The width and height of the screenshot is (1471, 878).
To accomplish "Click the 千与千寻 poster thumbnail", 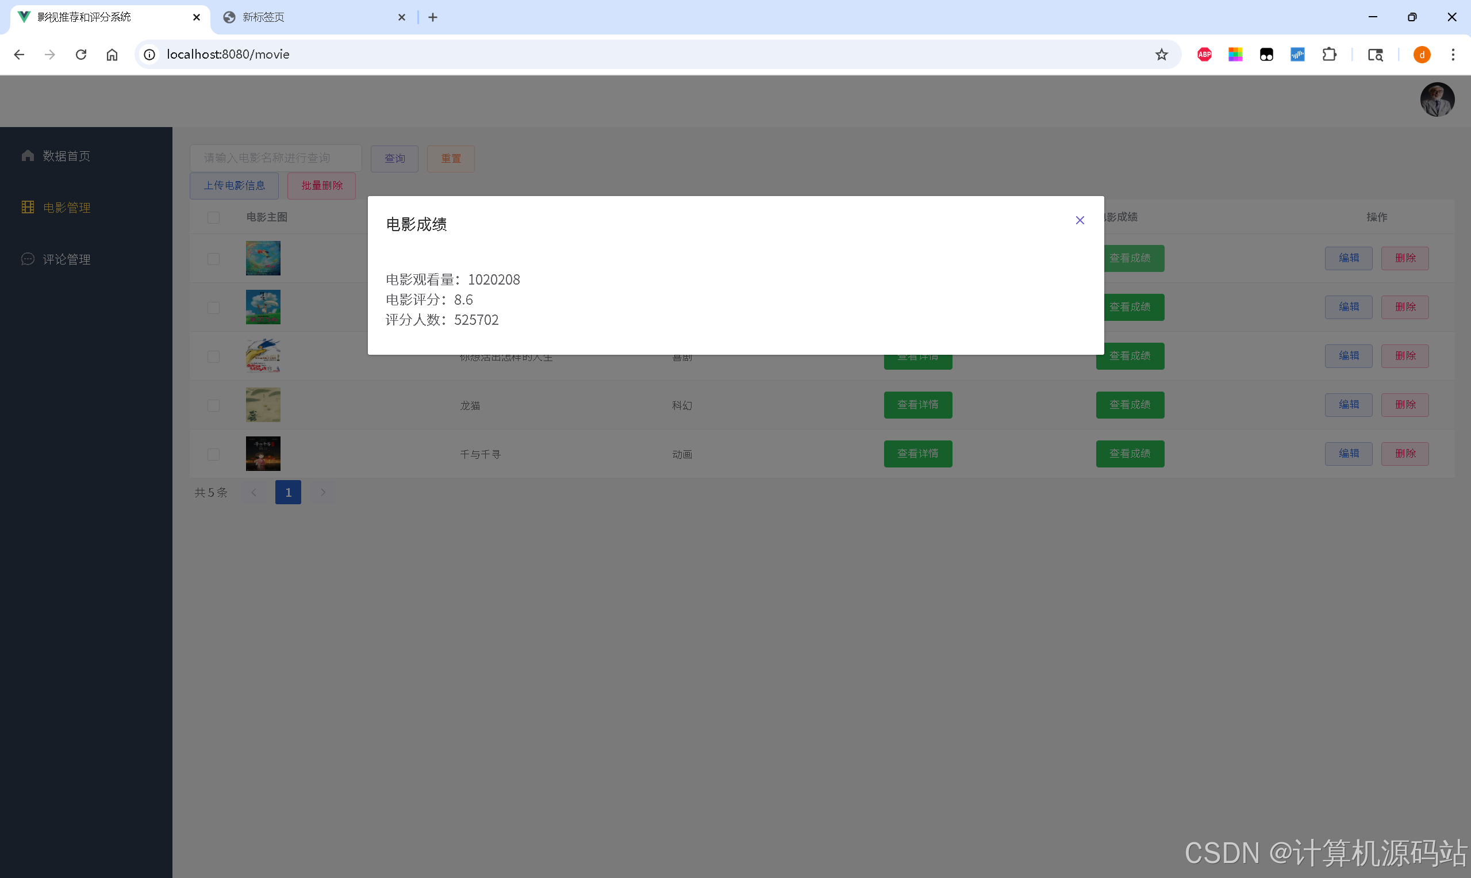I will click(263, 454).
